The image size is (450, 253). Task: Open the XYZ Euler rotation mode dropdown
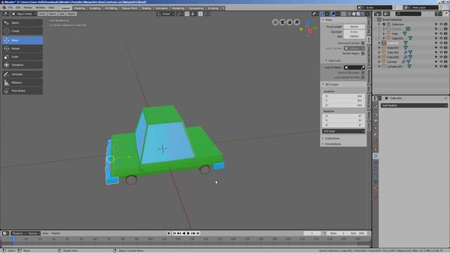point(344,131)
